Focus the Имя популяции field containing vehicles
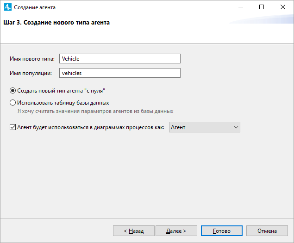 click(x=120, y=73)
